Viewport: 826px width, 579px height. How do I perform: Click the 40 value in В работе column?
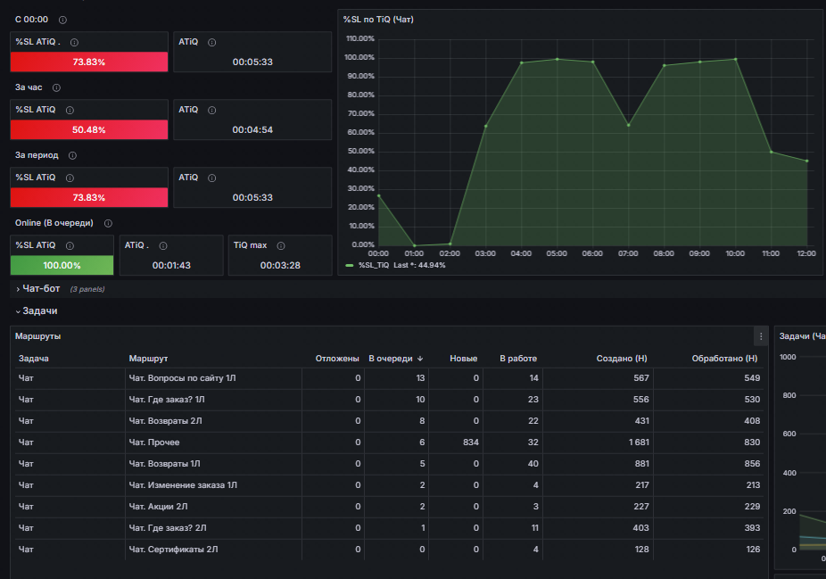tap(533, 464)
